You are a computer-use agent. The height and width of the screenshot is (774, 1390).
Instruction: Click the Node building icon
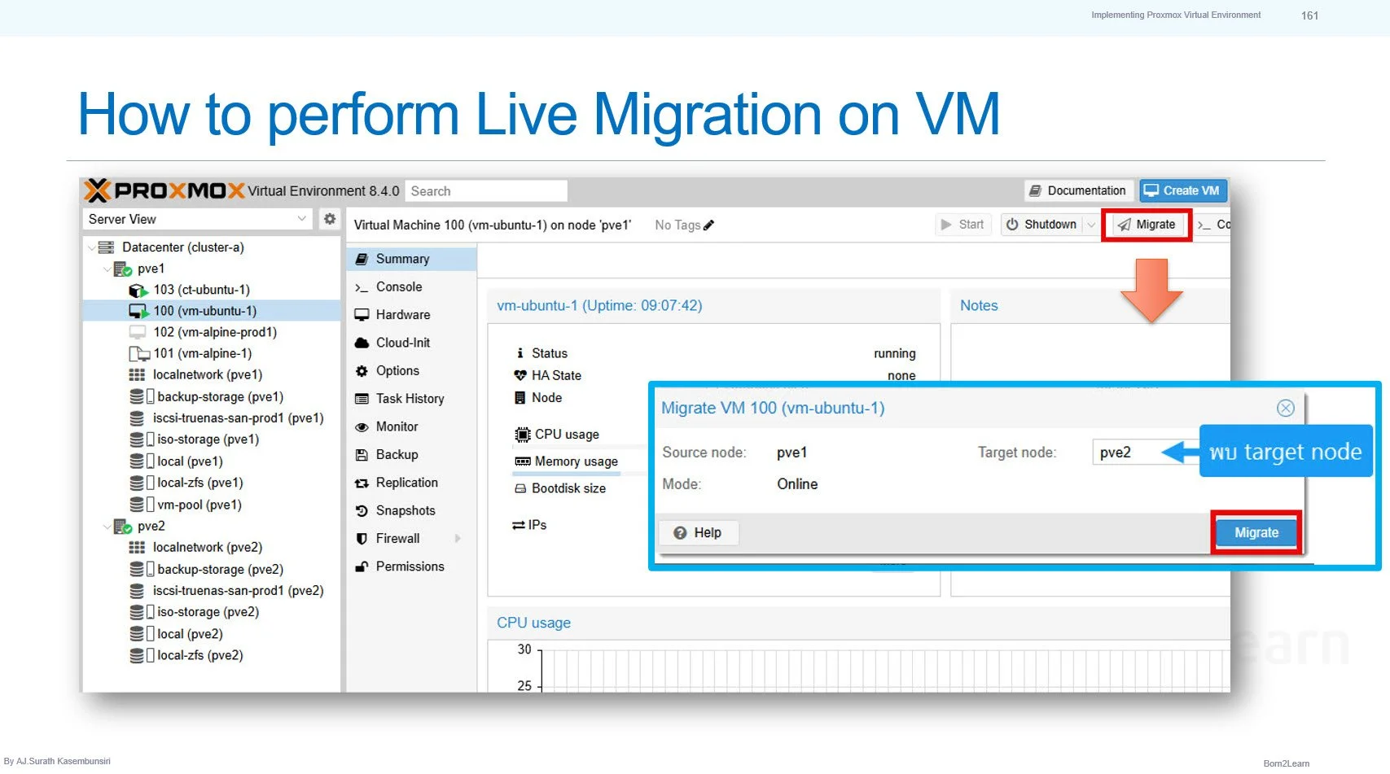pos(520,397)
